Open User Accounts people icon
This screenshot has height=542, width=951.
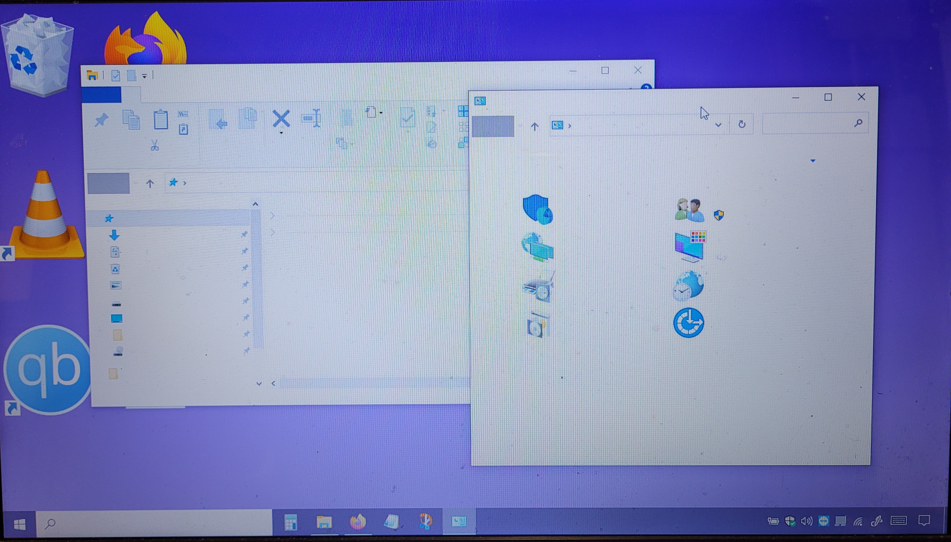(x=689, y=210)
